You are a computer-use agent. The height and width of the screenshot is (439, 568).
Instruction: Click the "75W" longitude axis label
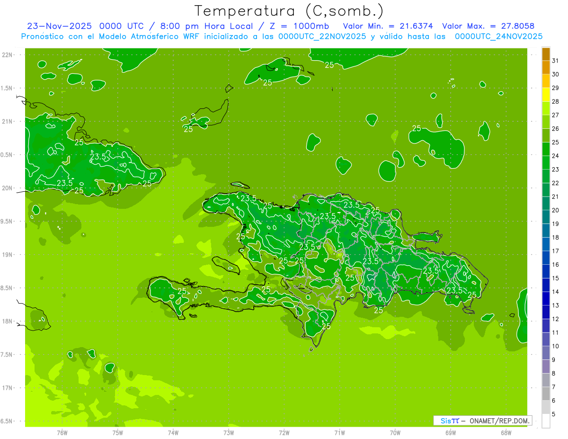coord(118,433)
